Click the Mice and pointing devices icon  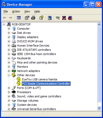coord(14,62)
